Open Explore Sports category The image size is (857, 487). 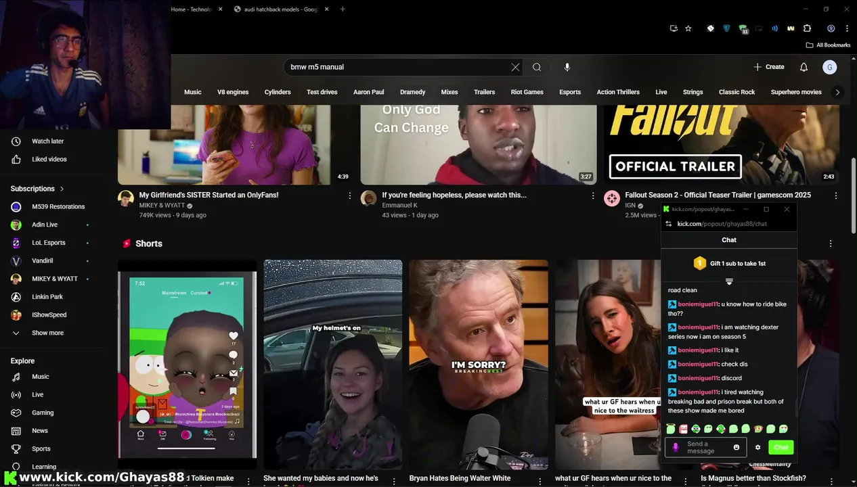pyautogui.click(x=41, y=448)
